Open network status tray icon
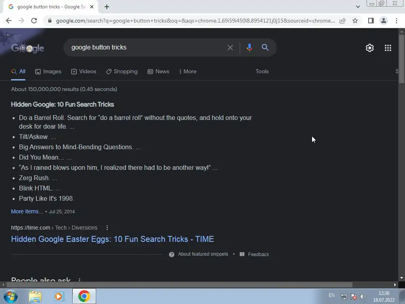 344,297
